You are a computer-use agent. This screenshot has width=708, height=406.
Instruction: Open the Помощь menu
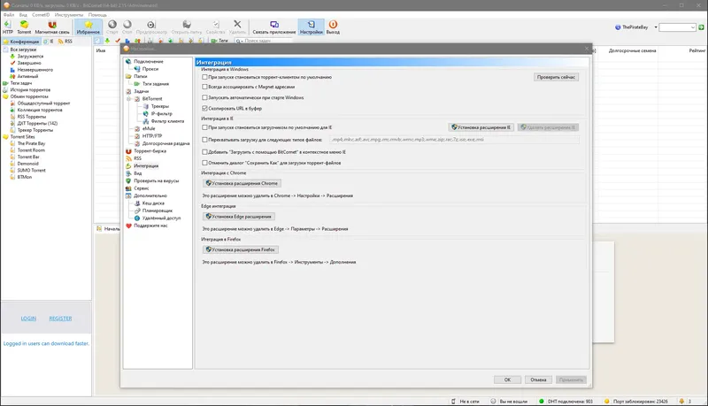click(x=97, y=15)
